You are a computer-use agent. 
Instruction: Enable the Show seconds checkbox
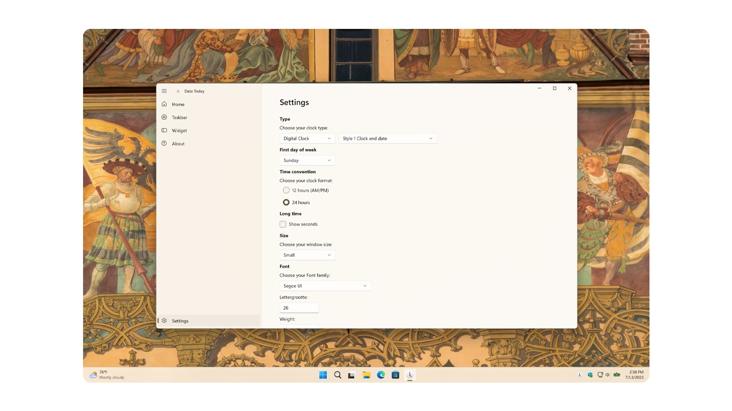click(x=298, y=224)
